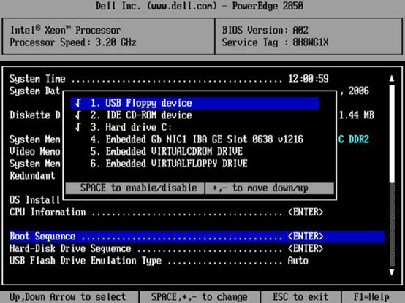The height and width of the screenshot is (303, 405).
Task: Select Embedded VIRTUALCDROM DRIVE entry
Action: 167,152
